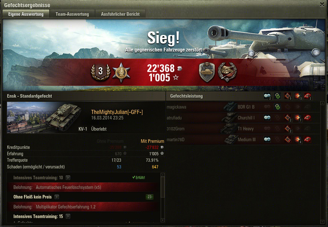Click the spotted enemies header icon

[267, 96]
